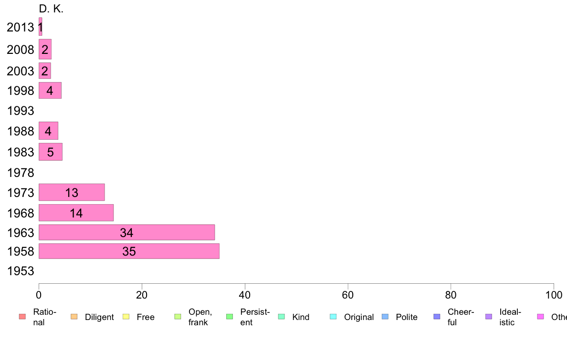Click the pink Other legend swatch
This screenshot has width=567, height=351.
(x=541, y=317)
